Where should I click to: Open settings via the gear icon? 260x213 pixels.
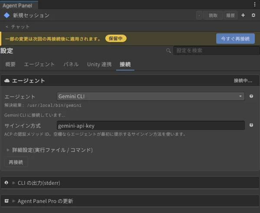click(253, 15)
